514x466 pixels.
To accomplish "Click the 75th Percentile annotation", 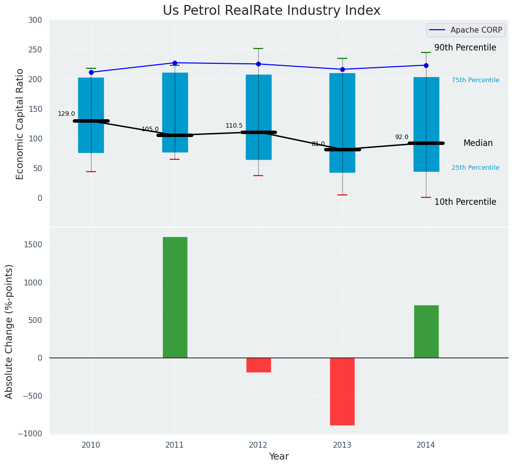I will tap(475, 80).
